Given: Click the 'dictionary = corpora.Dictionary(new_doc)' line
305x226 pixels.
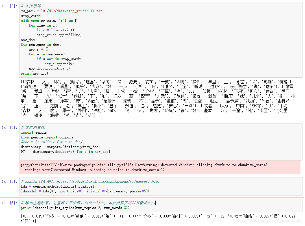Looking at the screenshot, I should click(x=60, y=147).
